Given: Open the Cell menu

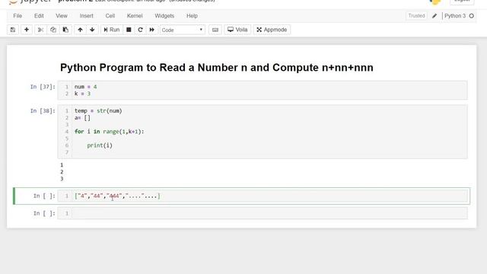Looking at the screenshot, I should click(110, 16).
